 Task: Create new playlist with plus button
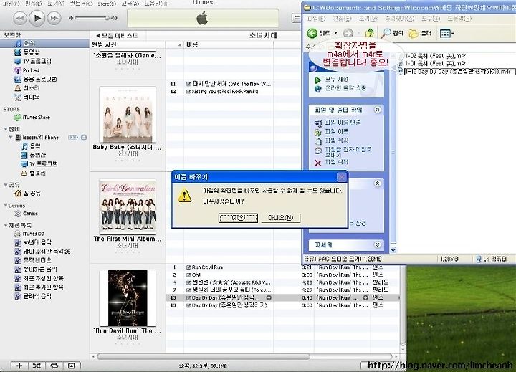[x=19, y=366]
